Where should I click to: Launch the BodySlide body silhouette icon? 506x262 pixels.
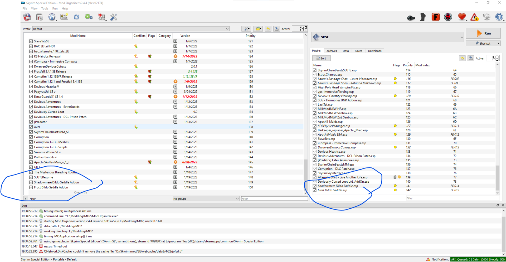coord(423,17)
